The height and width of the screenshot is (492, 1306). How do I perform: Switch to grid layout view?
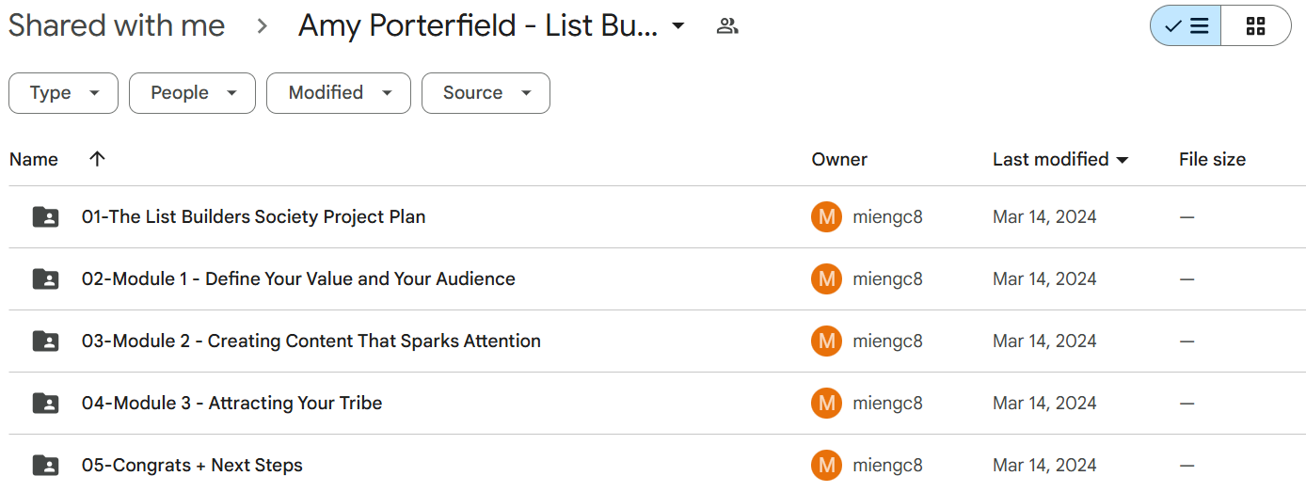(1256, 25)
